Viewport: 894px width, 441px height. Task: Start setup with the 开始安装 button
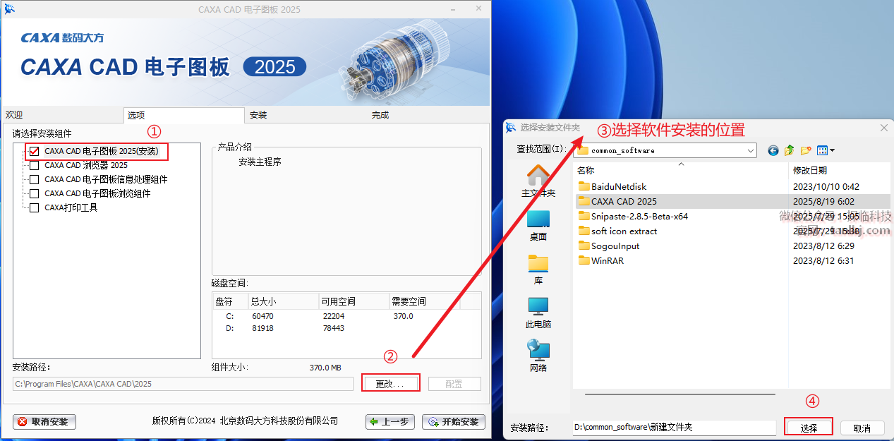click(x=454, y=422)
